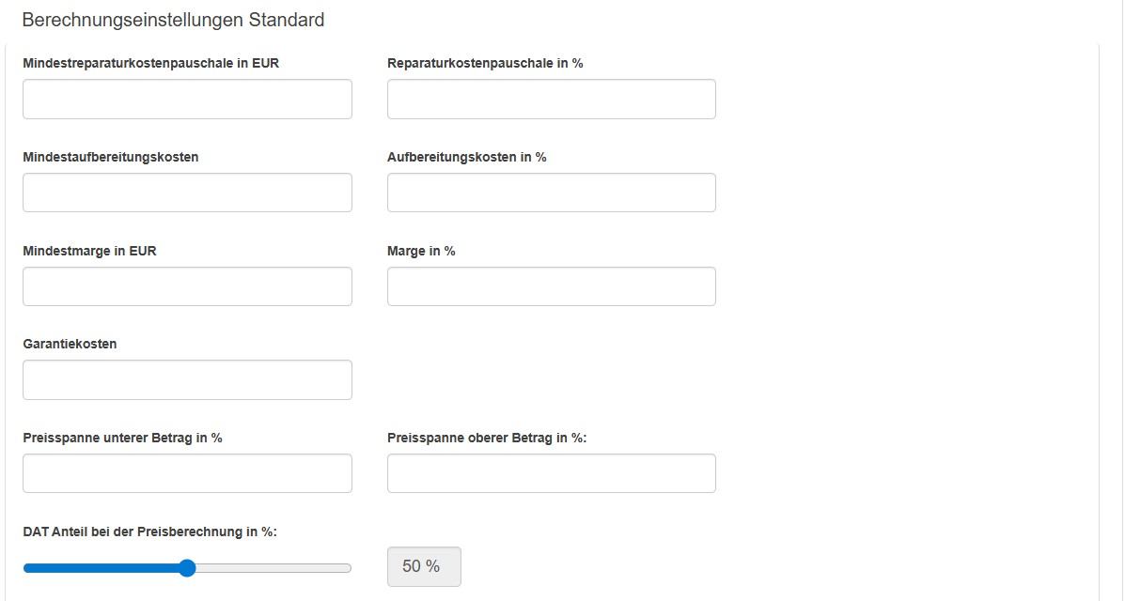
Task: Click the Marge in % label
Action: click(421, 251)
